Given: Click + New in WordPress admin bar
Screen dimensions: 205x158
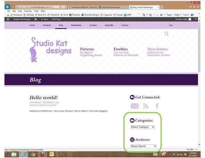Looking at the screenshot, I should coord(45,19).
